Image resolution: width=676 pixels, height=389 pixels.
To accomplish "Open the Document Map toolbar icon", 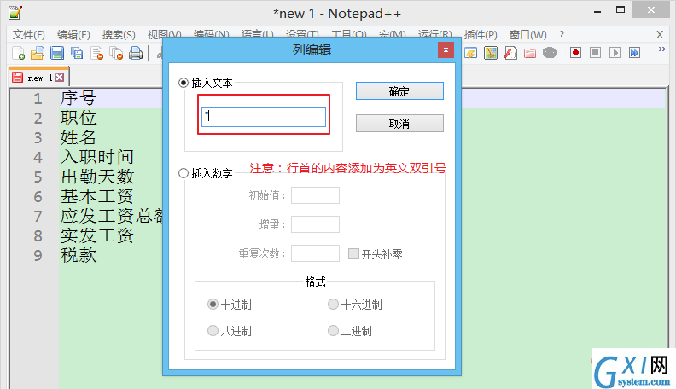I will coord(491,53).
